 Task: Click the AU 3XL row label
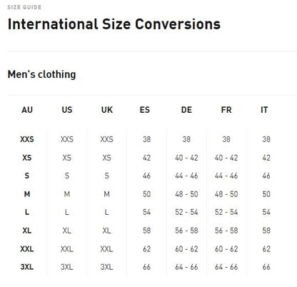27,267
